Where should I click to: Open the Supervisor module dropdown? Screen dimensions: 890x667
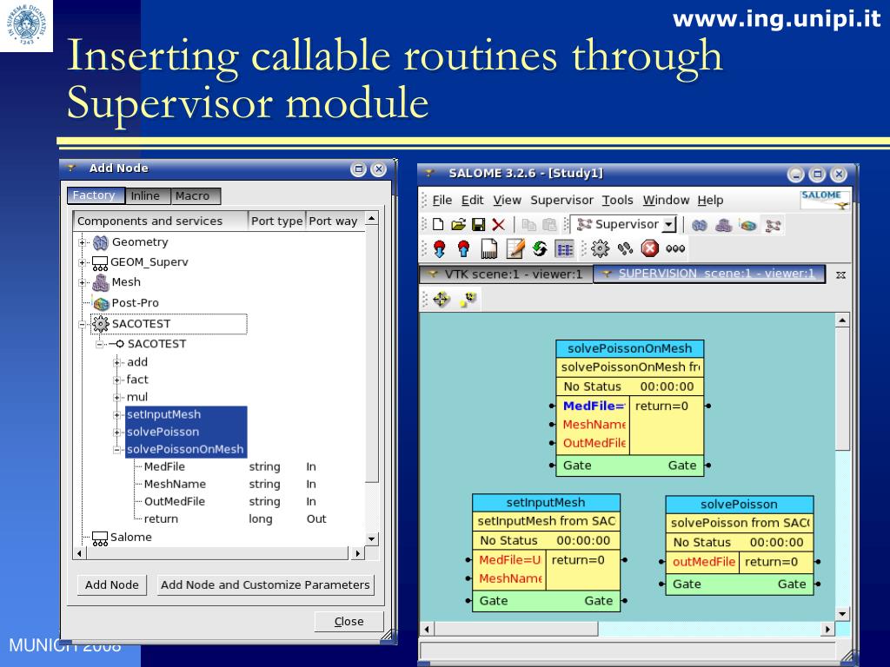tap(670, 225)
